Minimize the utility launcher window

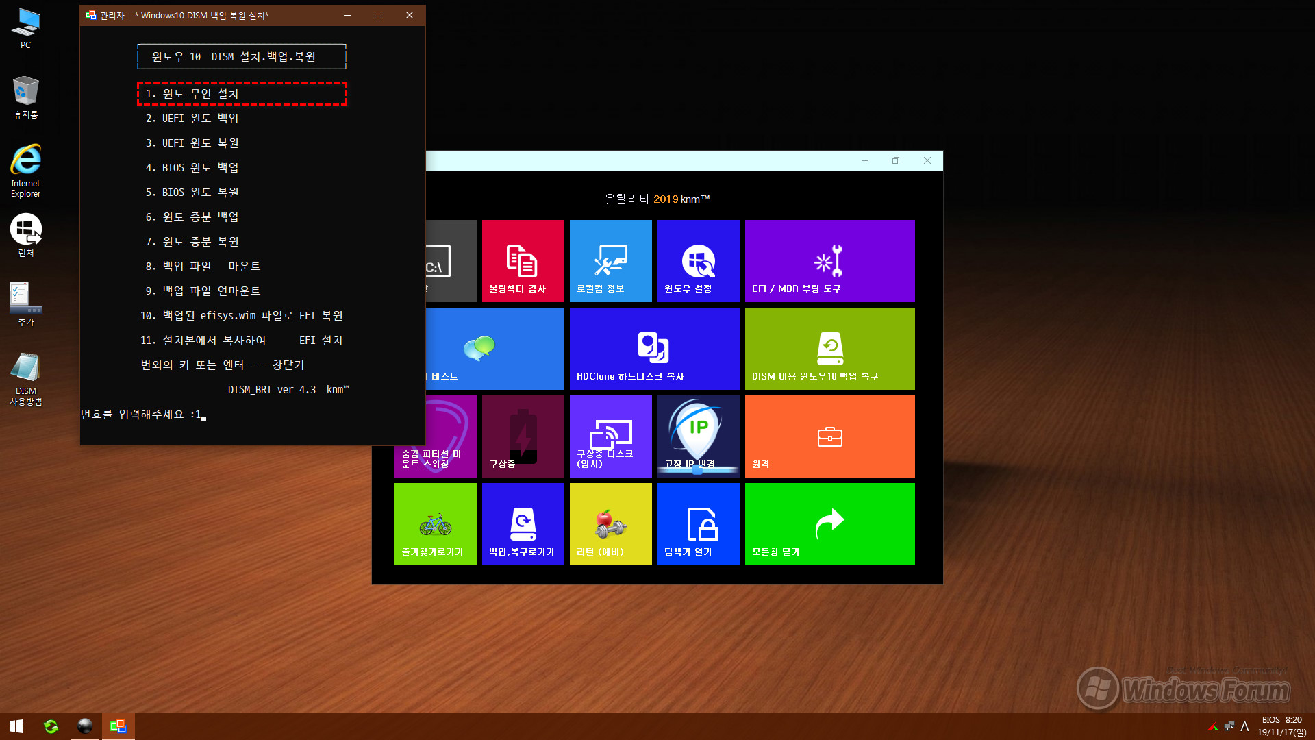tap(864, 160)
